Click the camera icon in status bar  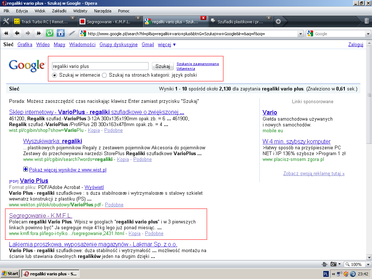333,264
